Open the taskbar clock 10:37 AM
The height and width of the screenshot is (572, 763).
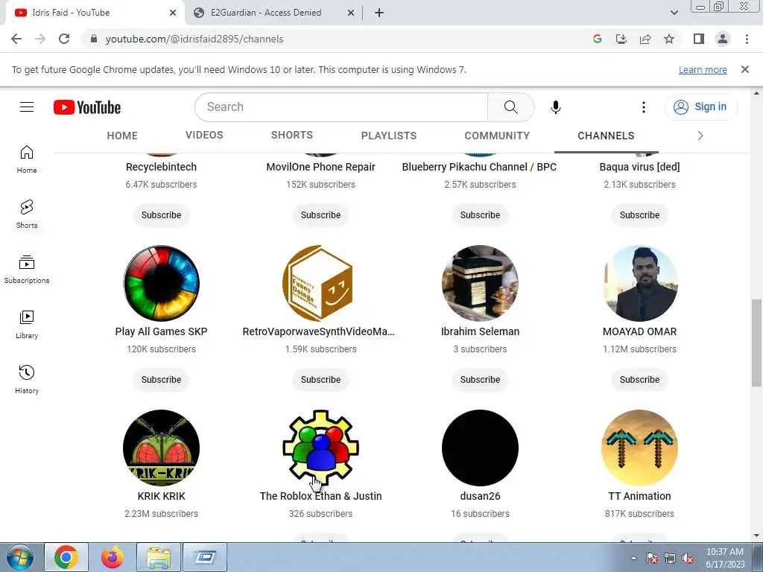click(x=725, y=558)
